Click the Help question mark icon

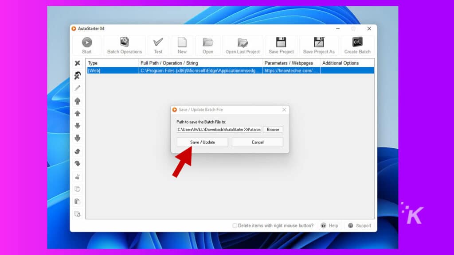tap(323, 225)
